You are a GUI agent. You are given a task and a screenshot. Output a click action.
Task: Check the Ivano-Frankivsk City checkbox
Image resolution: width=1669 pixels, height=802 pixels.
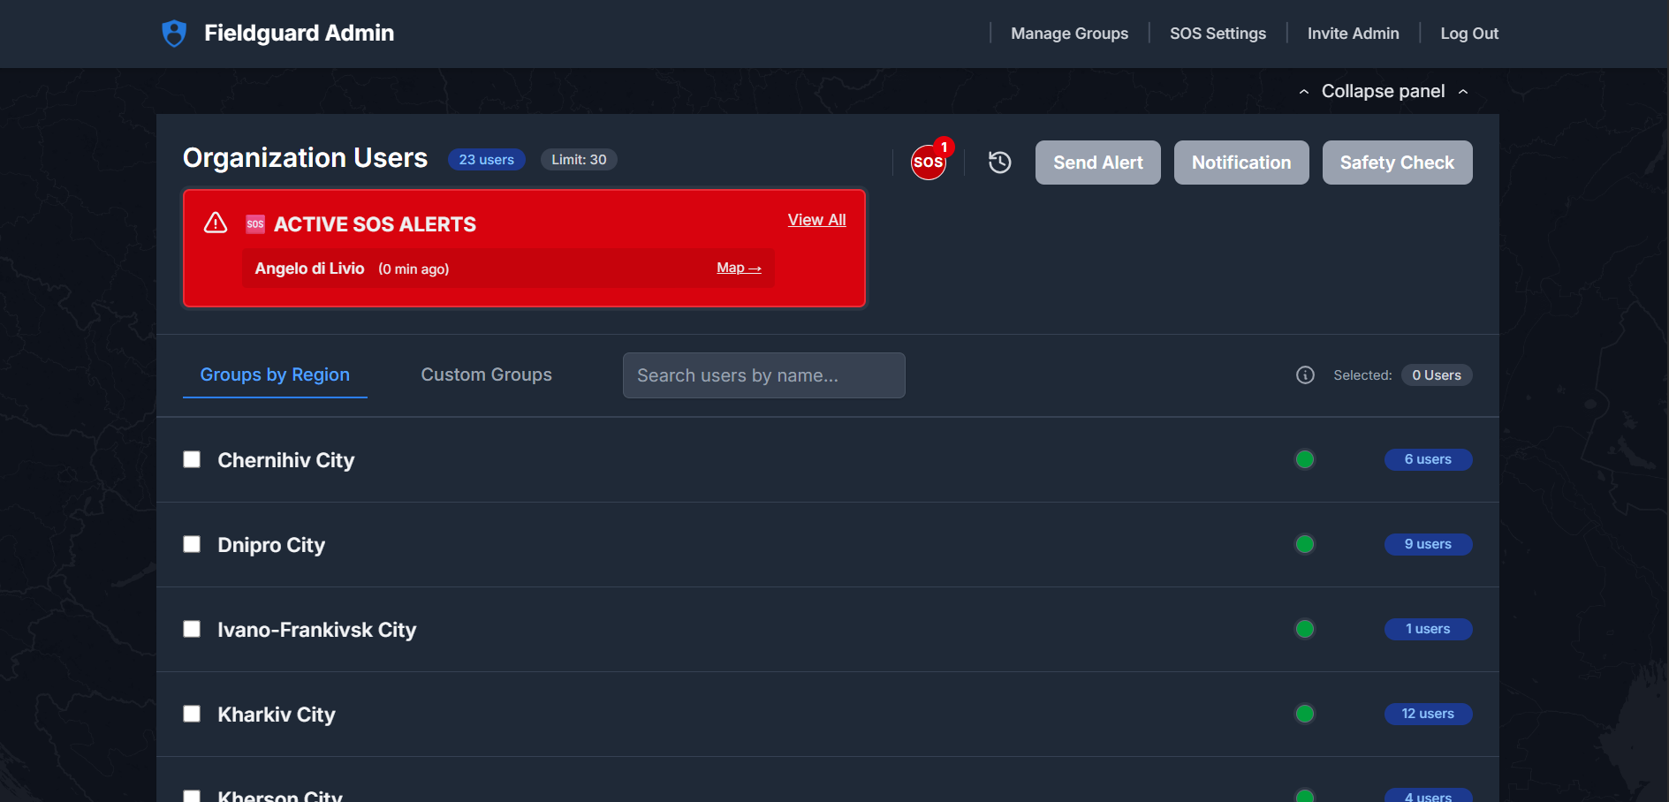[192, 629]
